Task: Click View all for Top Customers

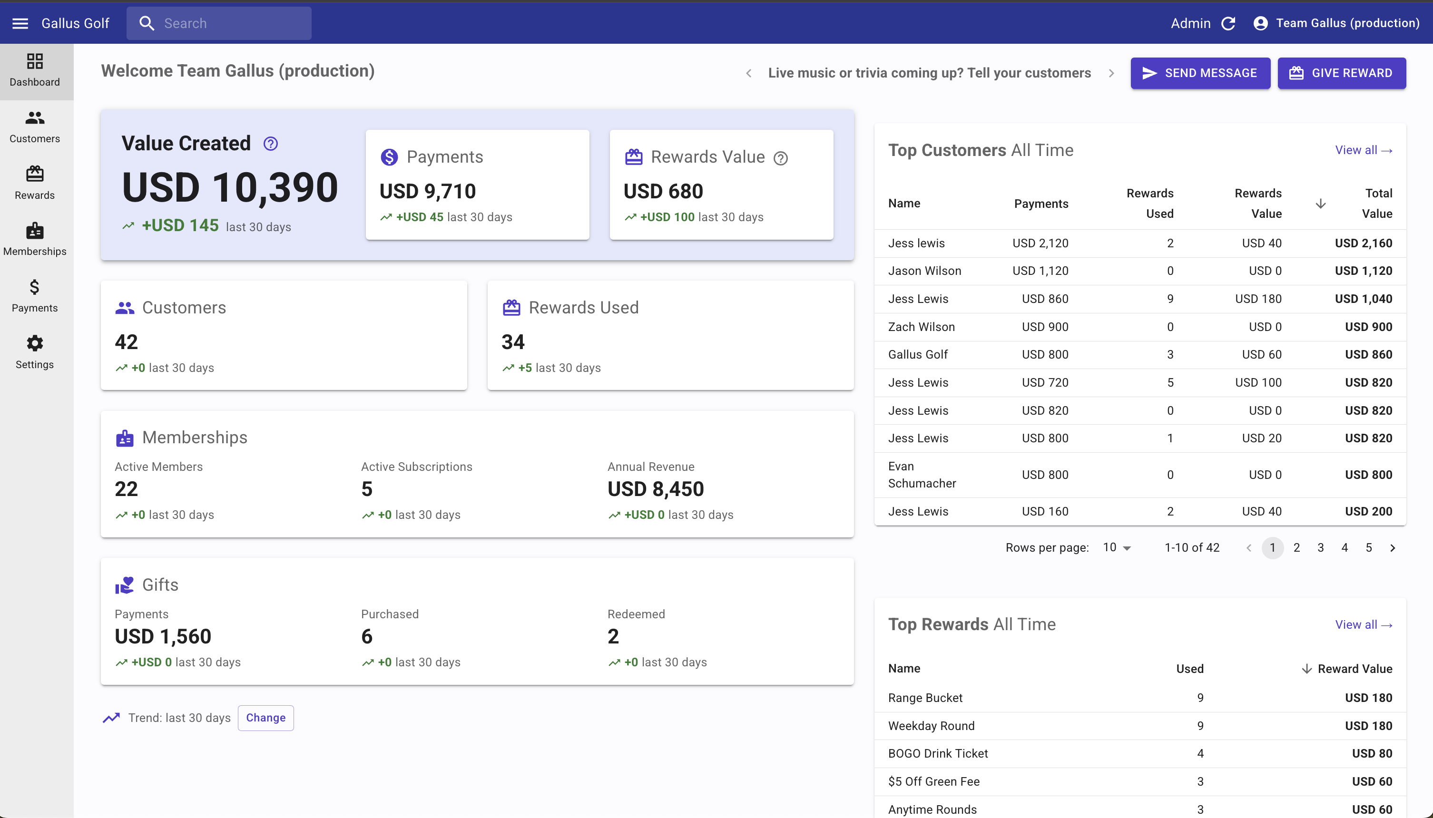Action: click(1364, 150)
